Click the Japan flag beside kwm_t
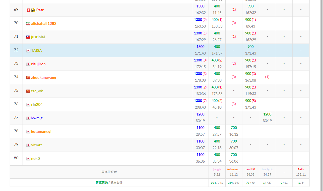This screenshot has height=191, width=323. [28, 118]
